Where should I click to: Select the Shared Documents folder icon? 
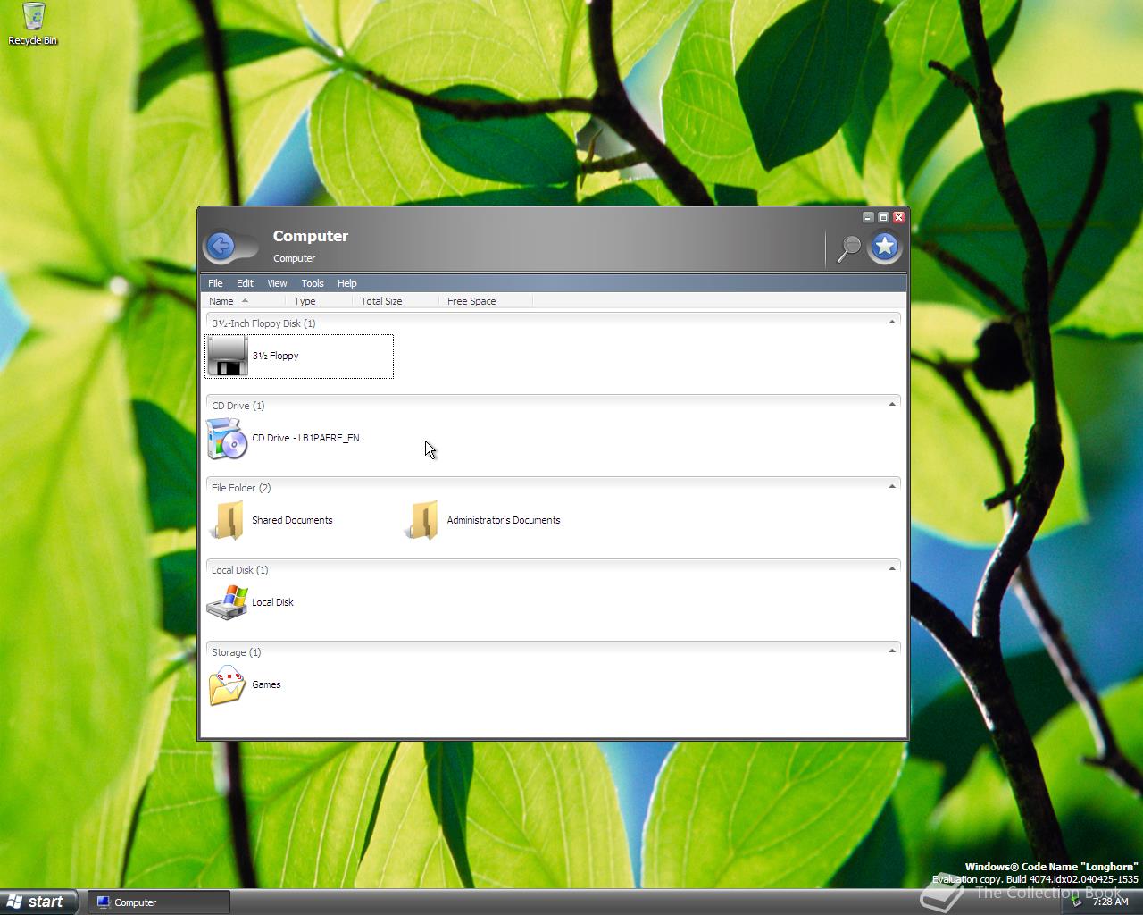pyautogui.click(x=227, y=520)
